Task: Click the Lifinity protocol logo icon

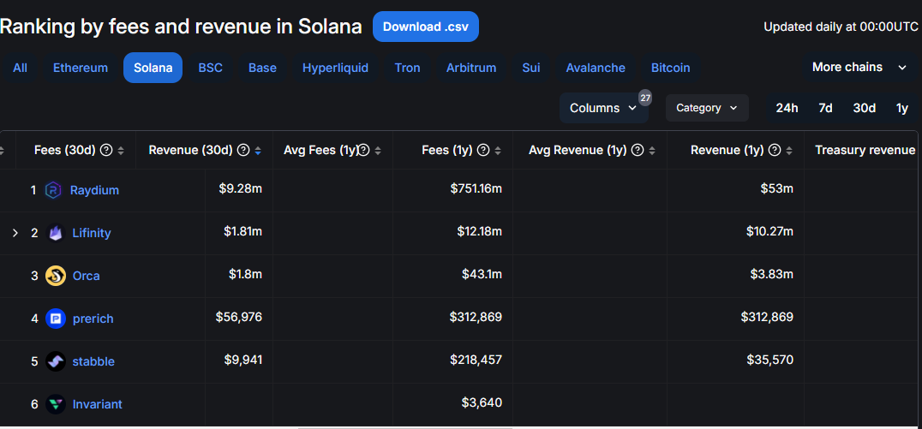Action: (56, 233)
